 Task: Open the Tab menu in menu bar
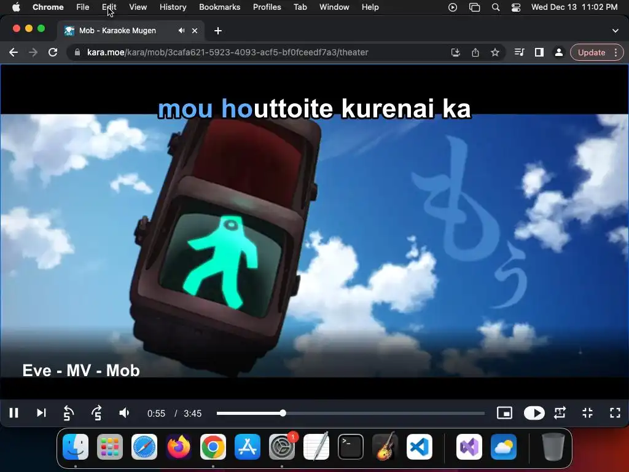click(300, 7)
